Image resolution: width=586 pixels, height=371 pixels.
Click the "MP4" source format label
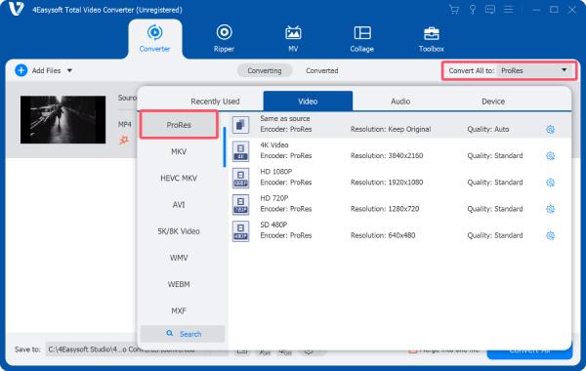(125, 124)
